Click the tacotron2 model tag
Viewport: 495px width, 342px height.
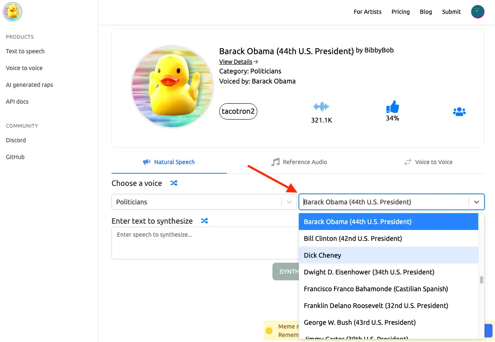[238, 111]
